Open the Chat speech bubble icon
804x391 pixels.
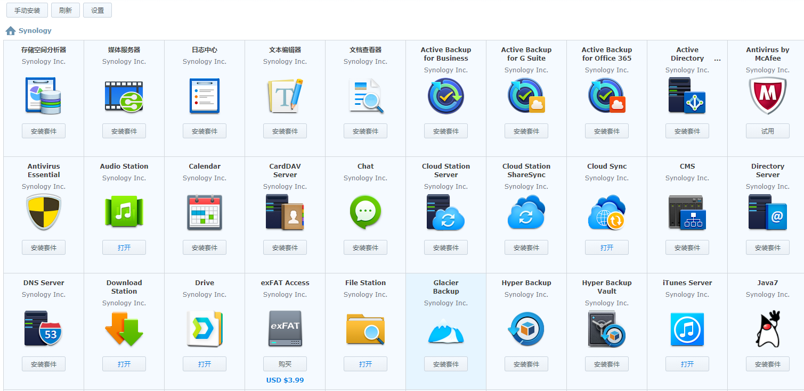[x=366, y=212]
